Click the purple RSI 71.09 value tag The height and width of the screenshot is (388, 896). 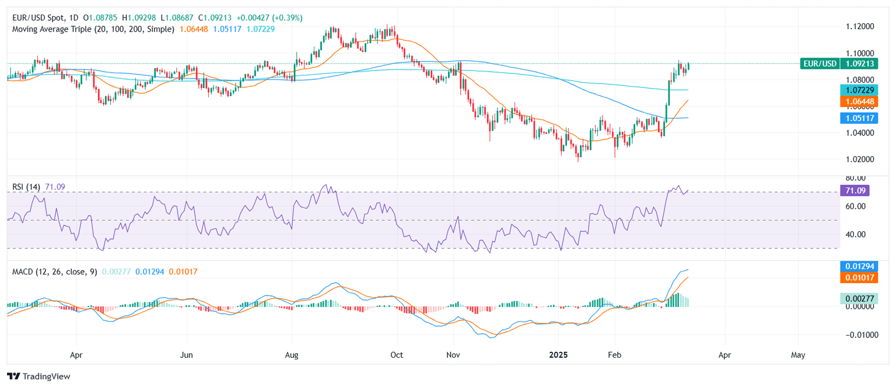pyautogui.click(x=855, y=191)
